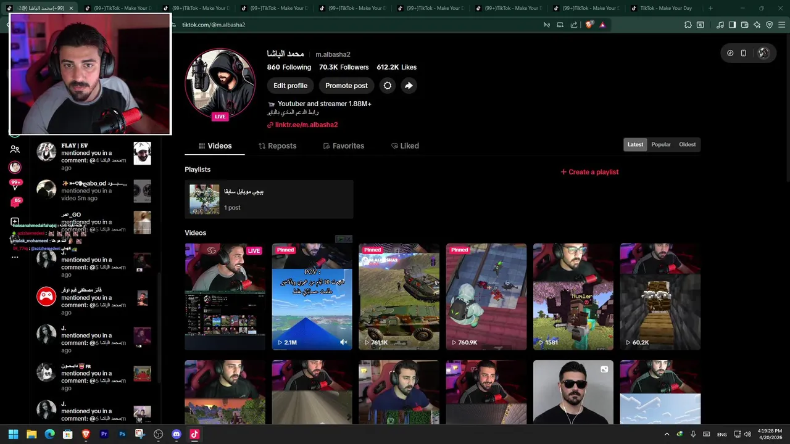Click Create a playlist
The image size is (790, 444).
click(x=589, y=172)
